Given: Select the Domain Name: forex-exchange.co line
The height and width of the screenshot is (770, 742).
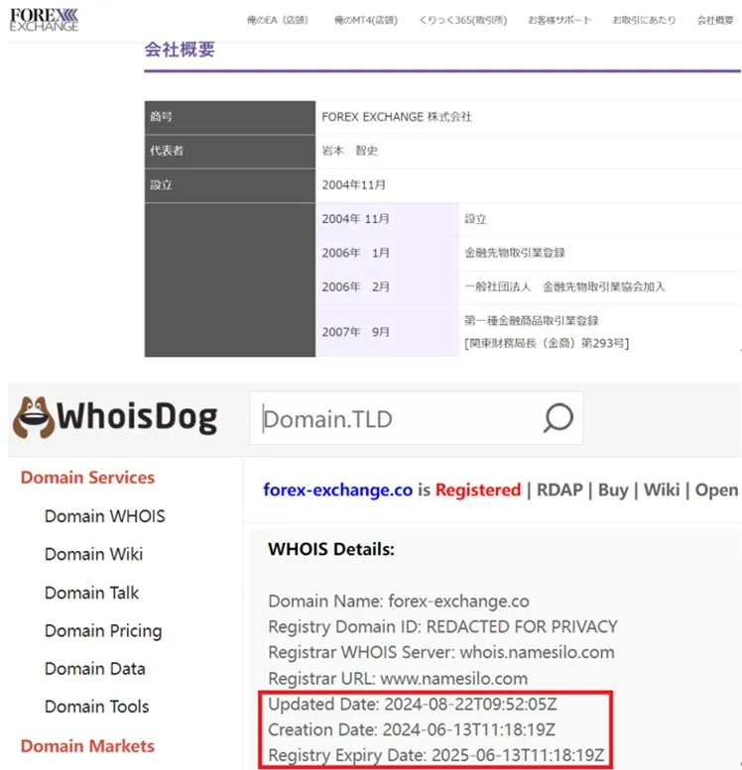Looking at the screenshot, I should point(399,602).
